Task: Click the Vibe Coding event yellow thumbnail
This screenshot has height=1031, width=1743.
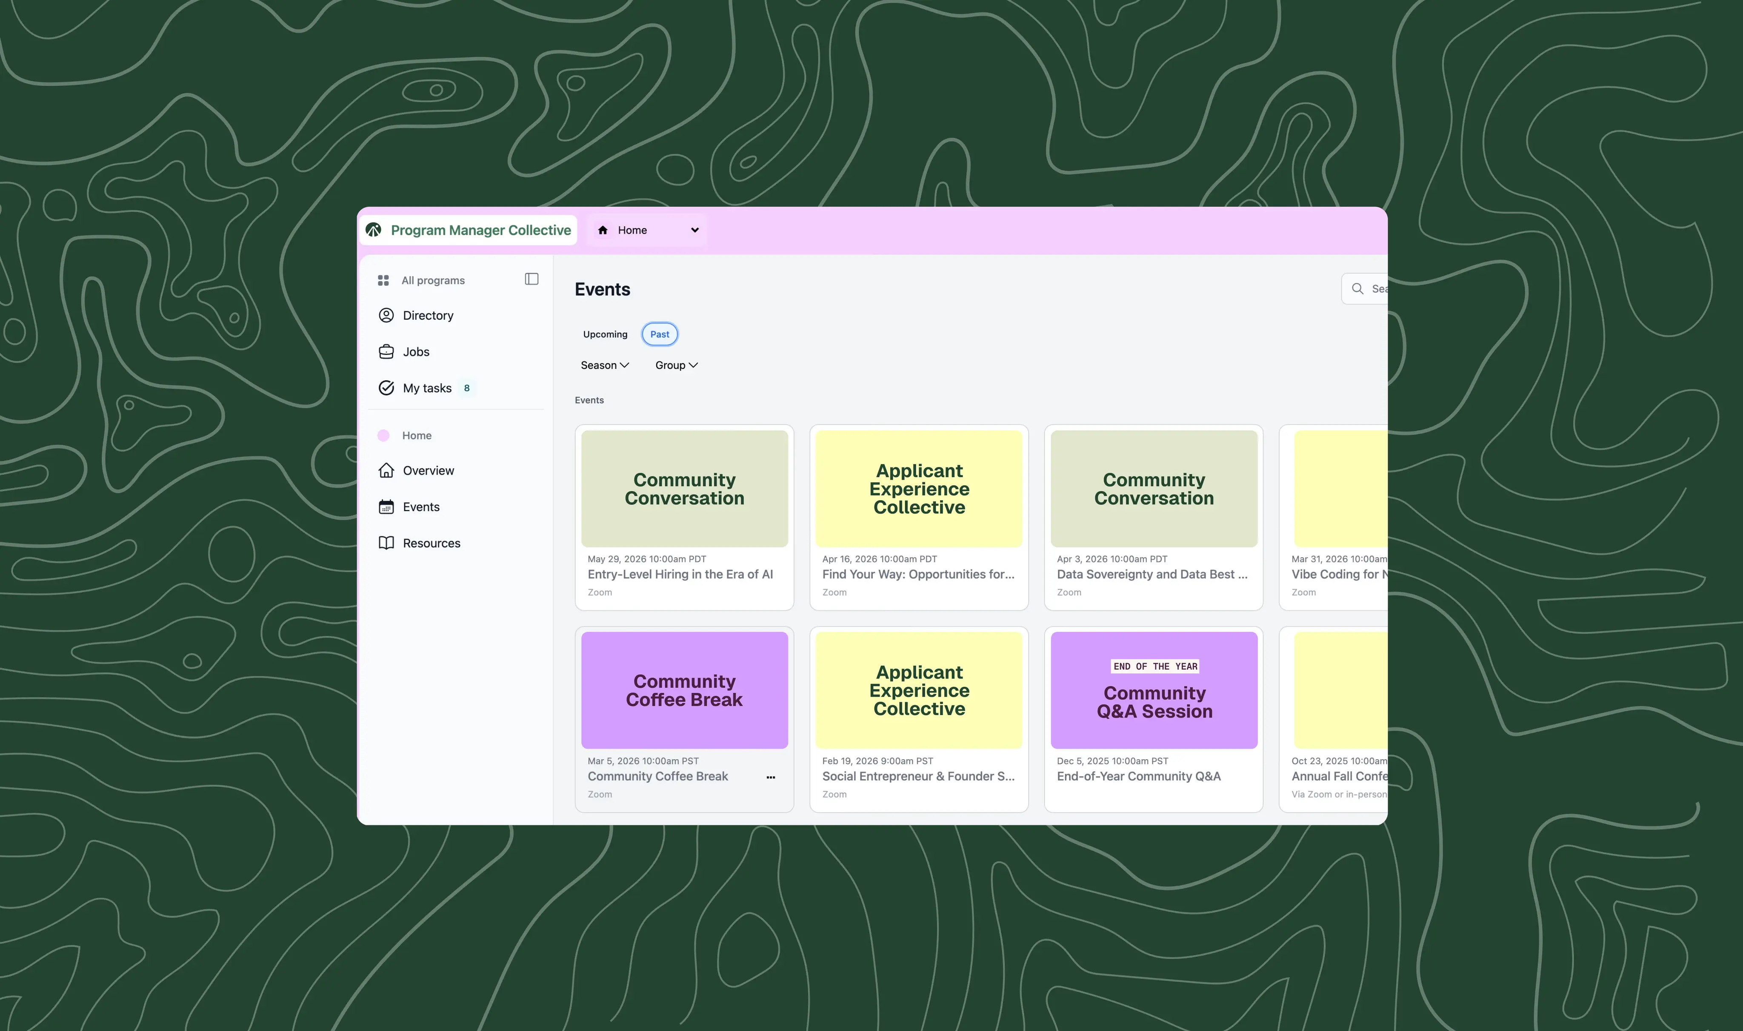Action: [x=1340, y=488]
